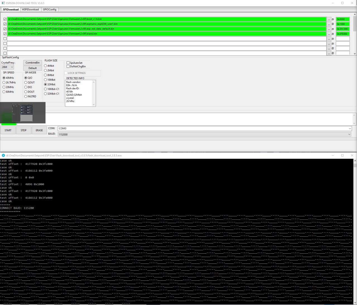Select DIO SPI mode
The image size is (357, 305).
(x=26, y=87)
